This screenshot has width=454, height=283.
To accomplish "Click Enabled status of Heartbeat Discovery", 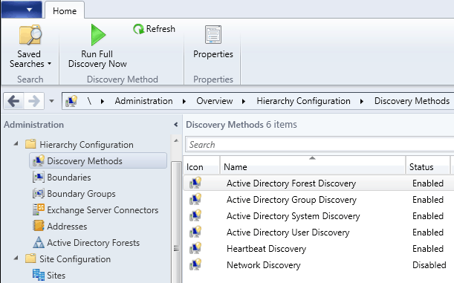I will 428,249.
